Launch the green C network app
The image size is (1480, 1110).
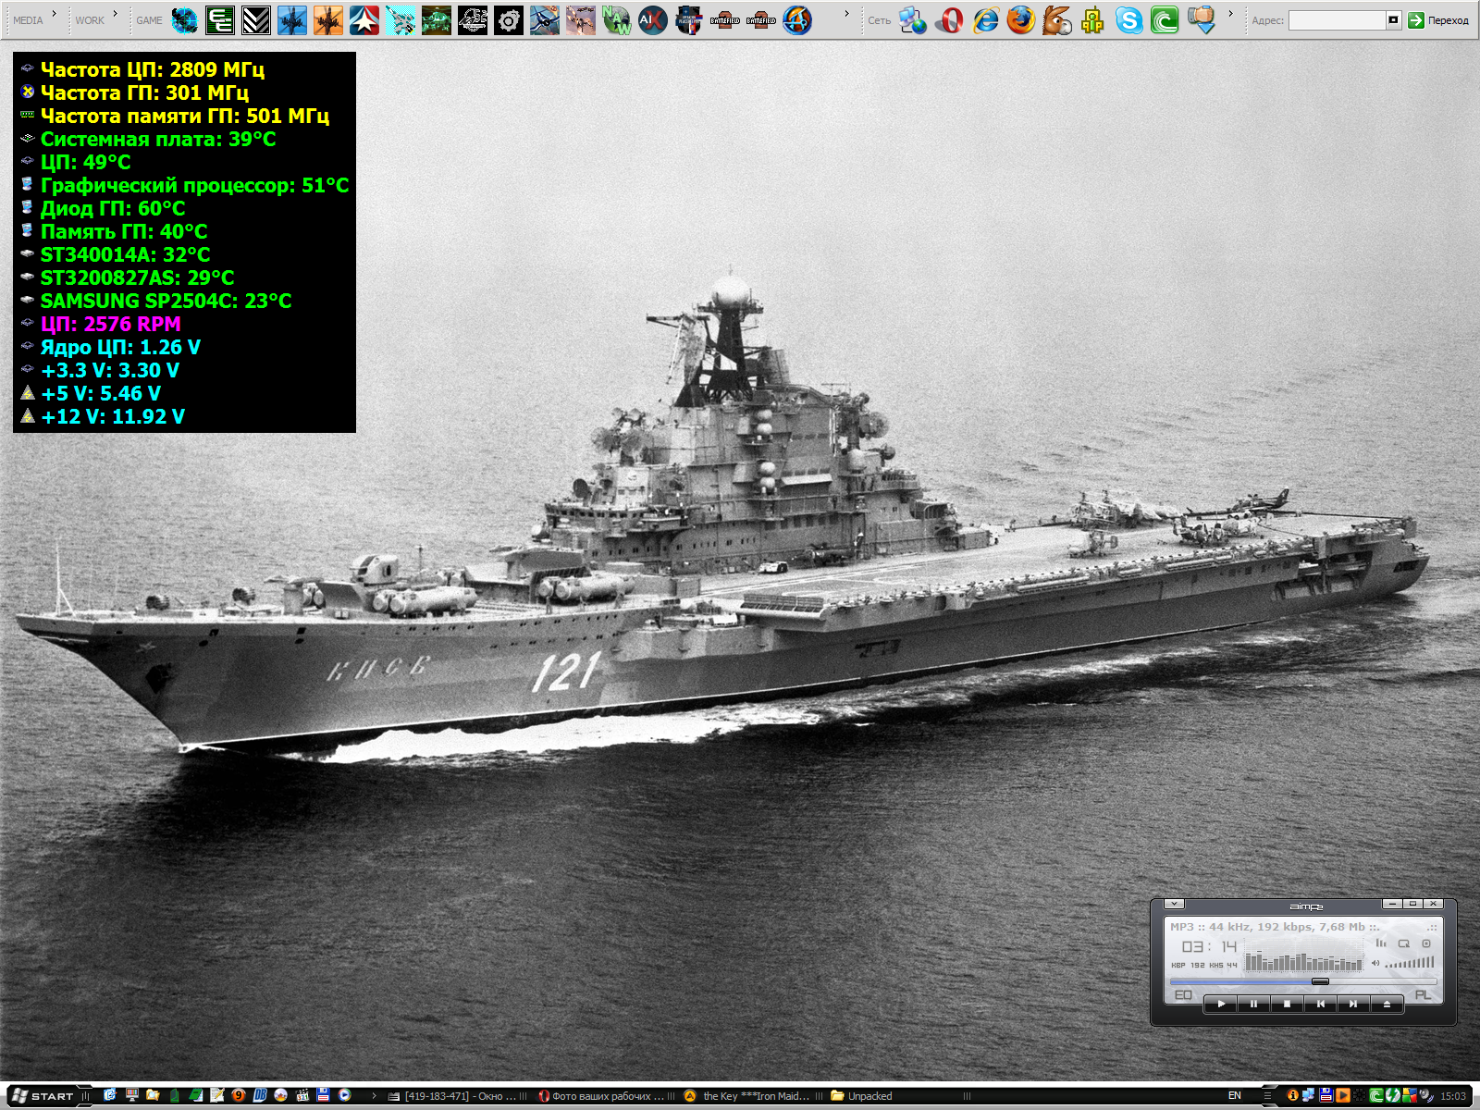(x=1165, y=20)
